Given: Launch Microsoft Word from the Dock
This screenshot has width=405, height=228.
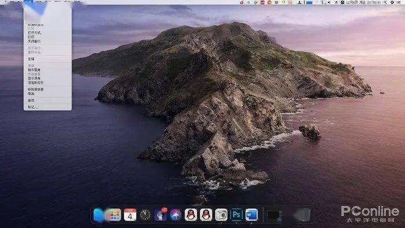Looking at the screenshot, I should [252, 215].
